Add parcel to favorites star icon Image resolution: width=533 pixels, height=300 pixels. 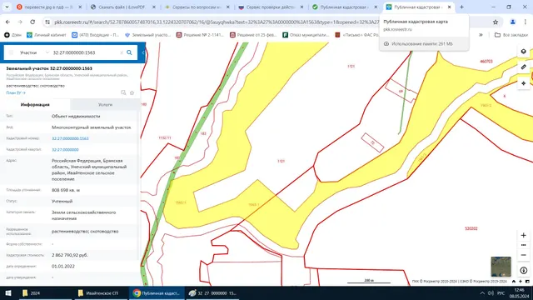132,92
